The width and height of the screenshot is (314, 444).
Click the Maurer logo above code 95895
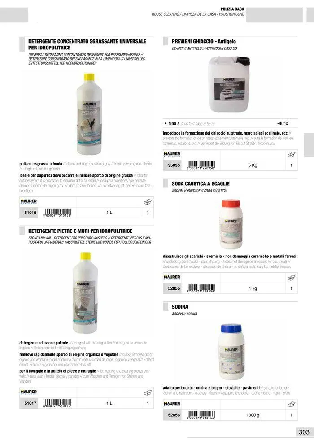pos(172,154)
